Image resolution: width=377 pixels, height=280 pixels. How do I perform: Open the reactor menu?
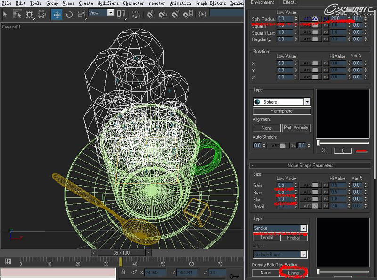[157, 3]
